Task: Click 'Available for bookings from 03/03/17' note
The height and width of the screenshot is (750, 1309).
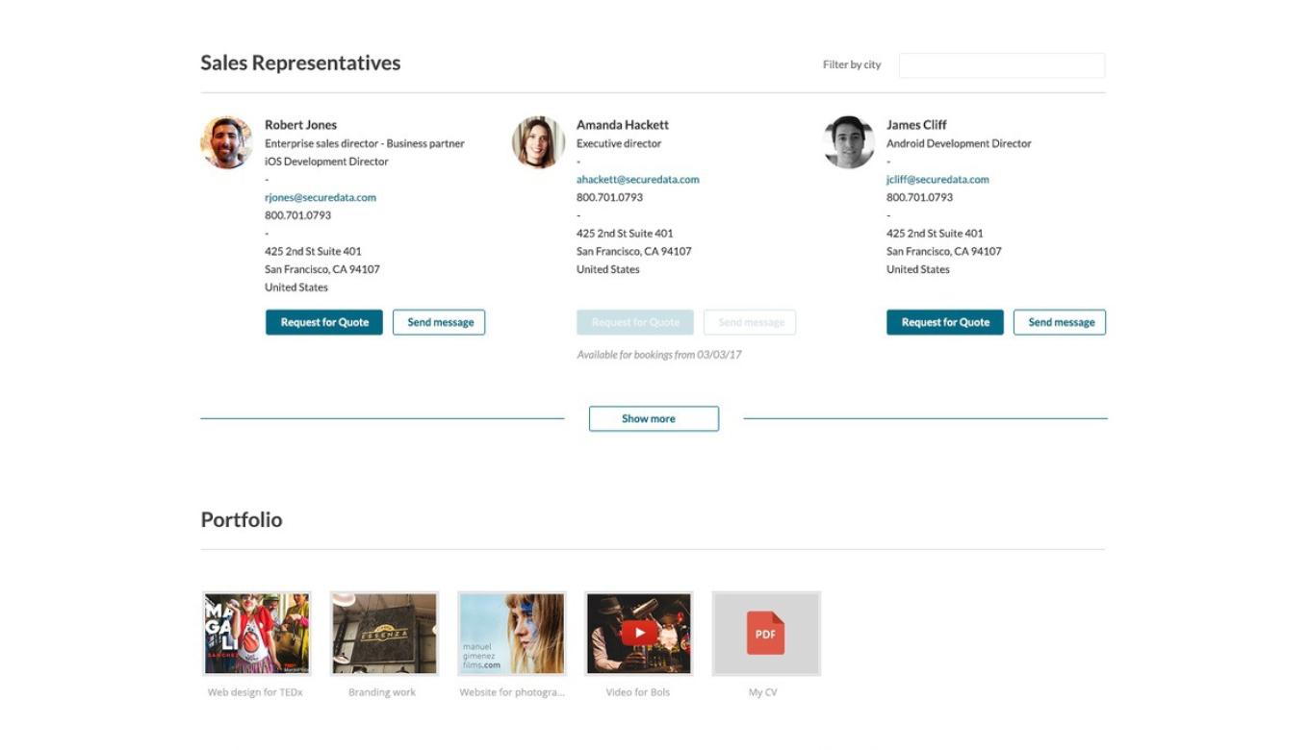Action: (659, 355)
